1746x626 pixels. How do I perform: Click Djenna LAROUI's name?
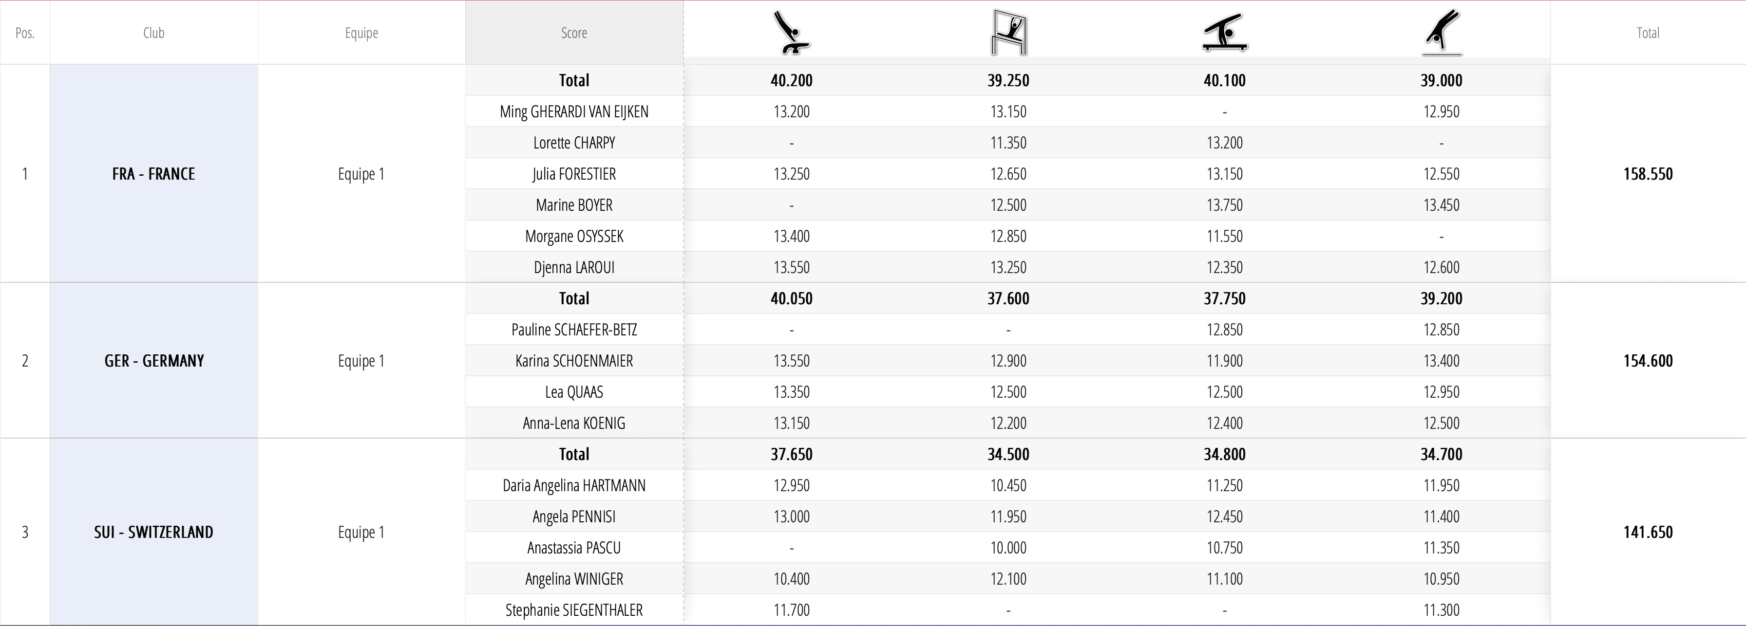tap(573, 267)
